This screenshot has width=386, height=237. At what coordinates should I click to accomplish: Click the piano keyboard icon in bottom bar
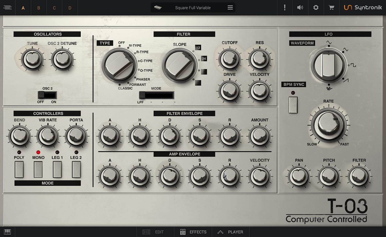pos(7,232)
